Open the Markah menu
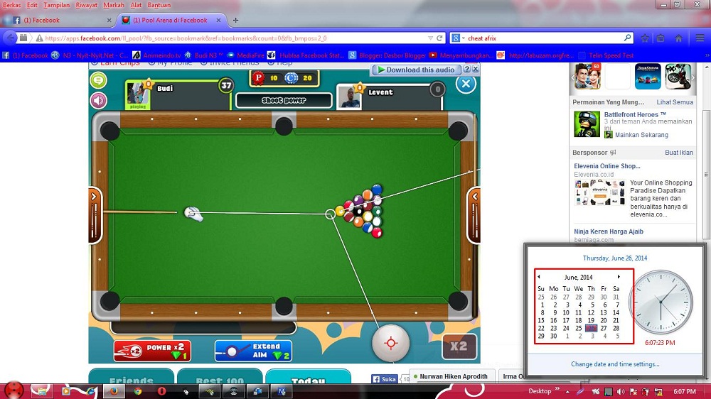Image resolution: width=711 pixels, height=399 pixels. click(x=114, y=5)
